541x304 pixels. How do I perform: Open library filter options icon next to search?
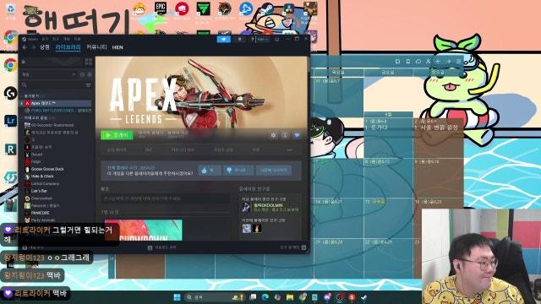88,84
